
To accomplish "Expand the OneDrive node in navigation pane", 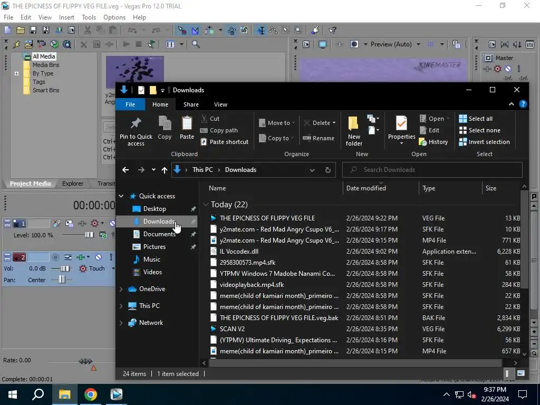I will (x=121, y=289).
